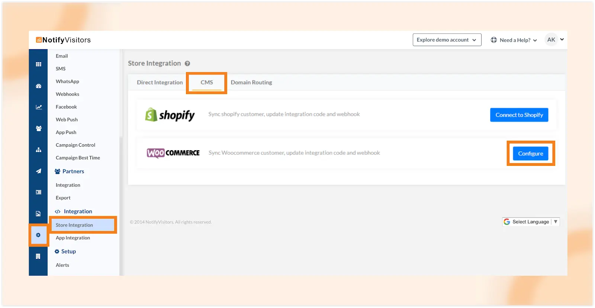Switch to the Domain Routing tab
Screen dimensions: 595x308
251,82
